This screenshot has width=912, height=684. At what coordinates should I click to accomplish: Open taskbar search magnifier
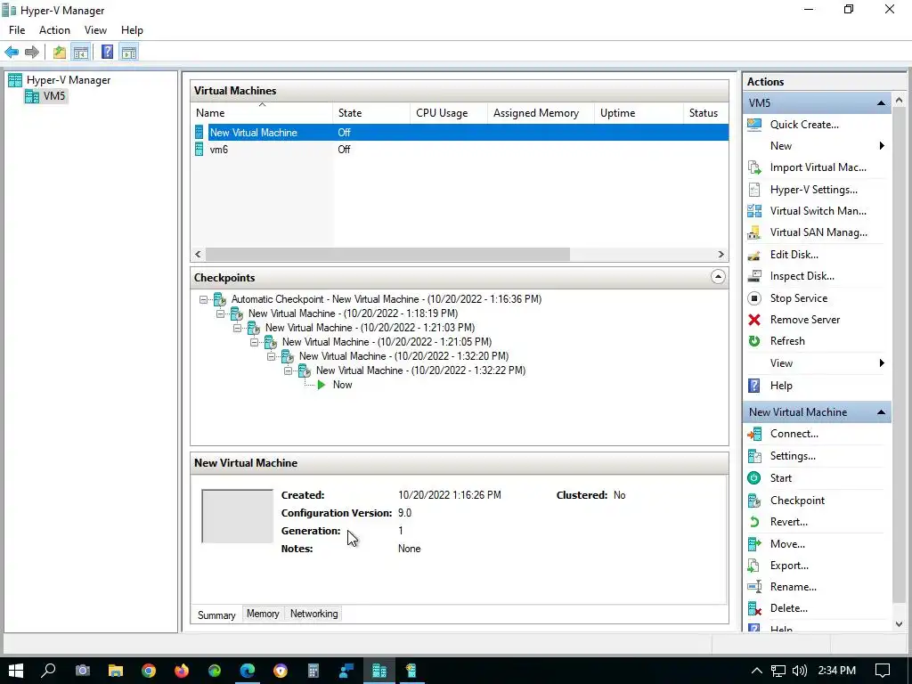[49, 671]
